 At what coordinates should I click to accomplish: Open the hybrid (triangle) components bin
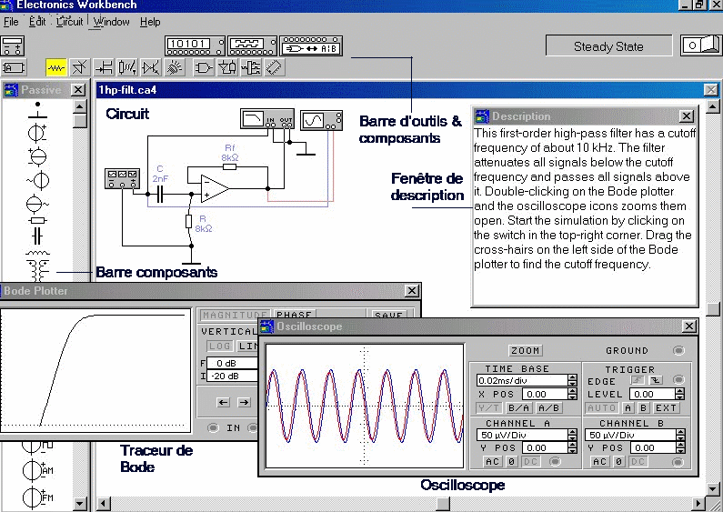150,68
